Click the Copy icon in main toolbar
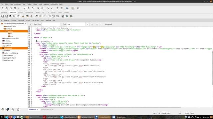213x119 pixels. coord(29,8)
